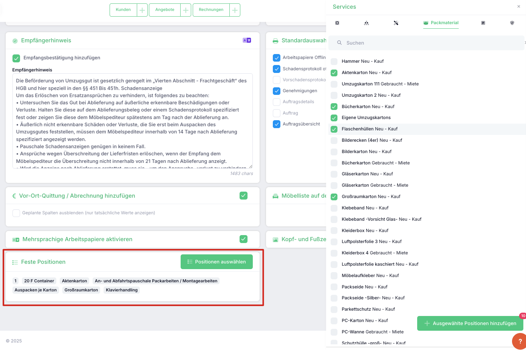
Task: Check Geplante Spalten ausblenden option
Action: [x=16, y=213]
